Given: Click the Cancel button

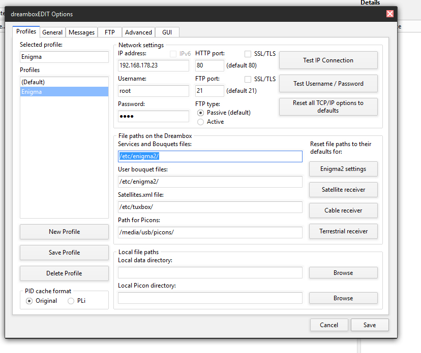Looking at the screenshot, I should [329, 325].
